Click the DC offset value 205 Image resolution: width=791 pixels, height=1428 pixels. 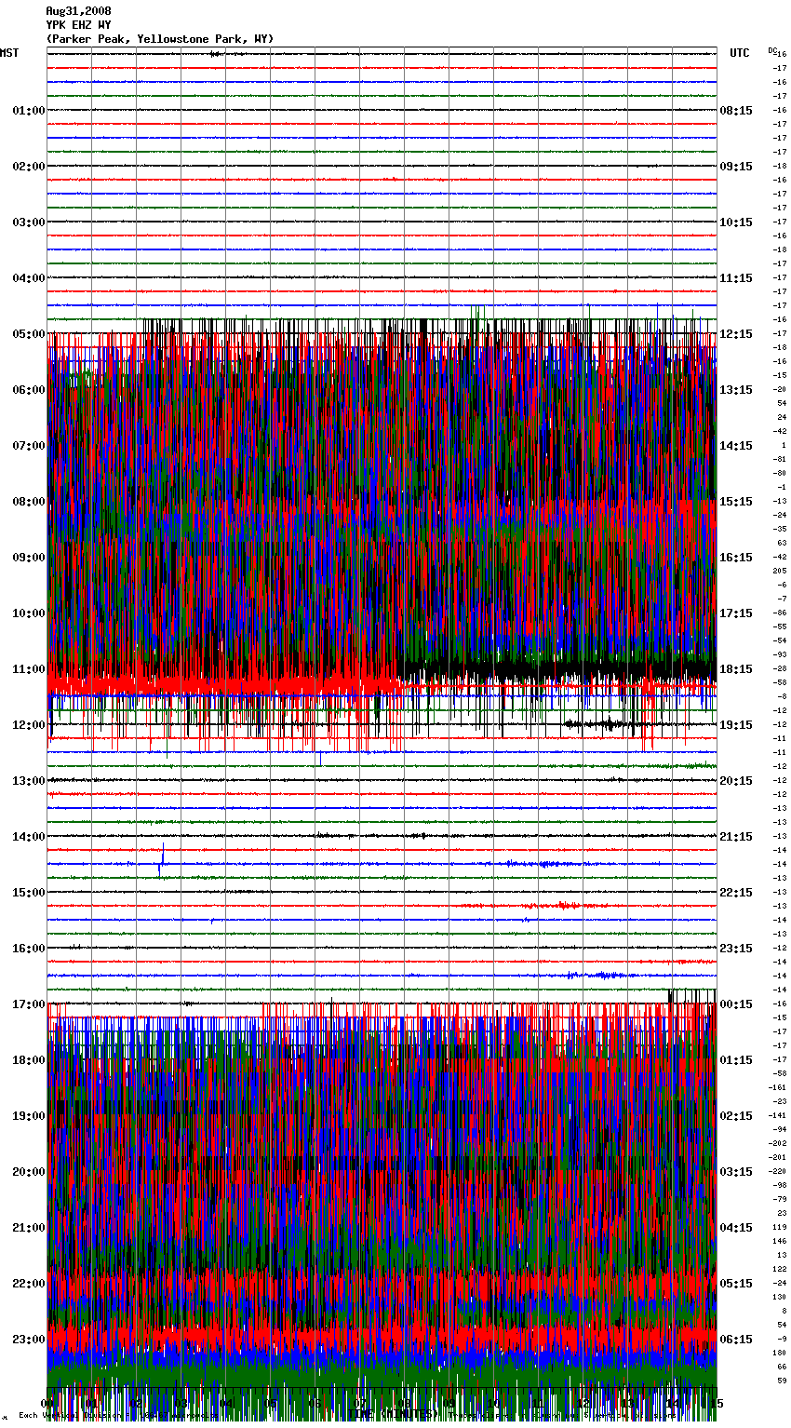point(779,571)
